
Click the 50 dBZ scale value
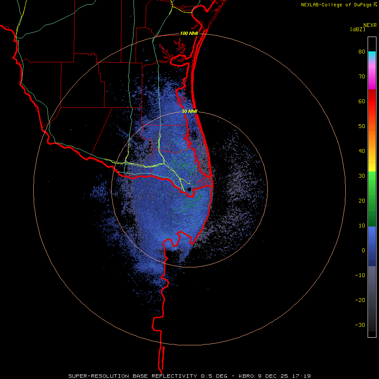362,126
